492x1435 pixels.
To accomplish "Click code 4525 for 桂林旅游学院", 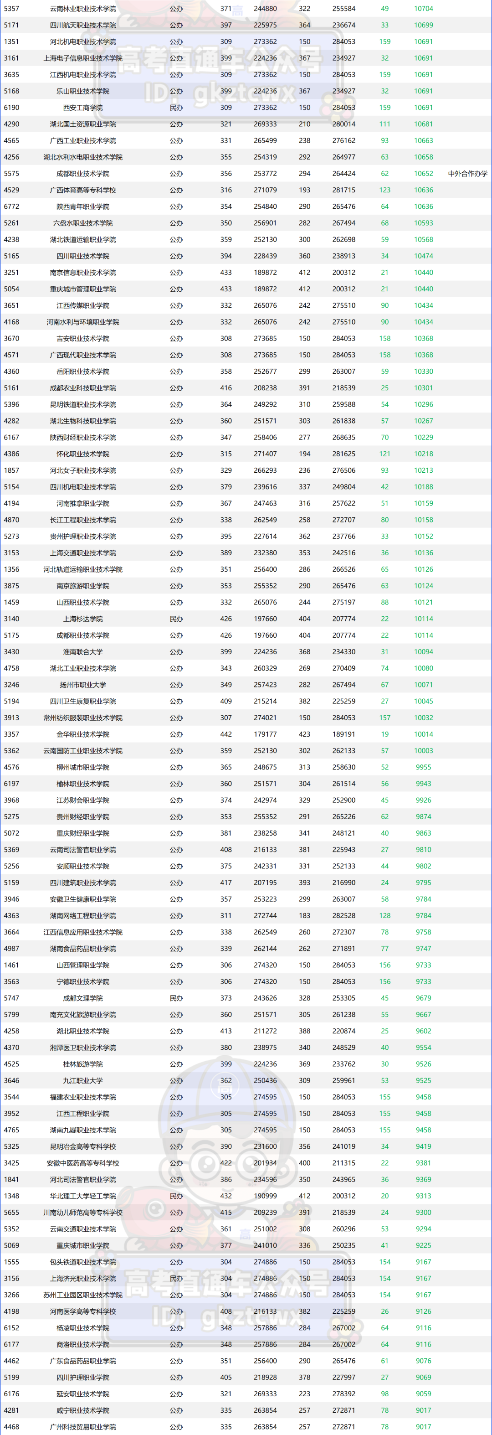I will click(11, 1064).
